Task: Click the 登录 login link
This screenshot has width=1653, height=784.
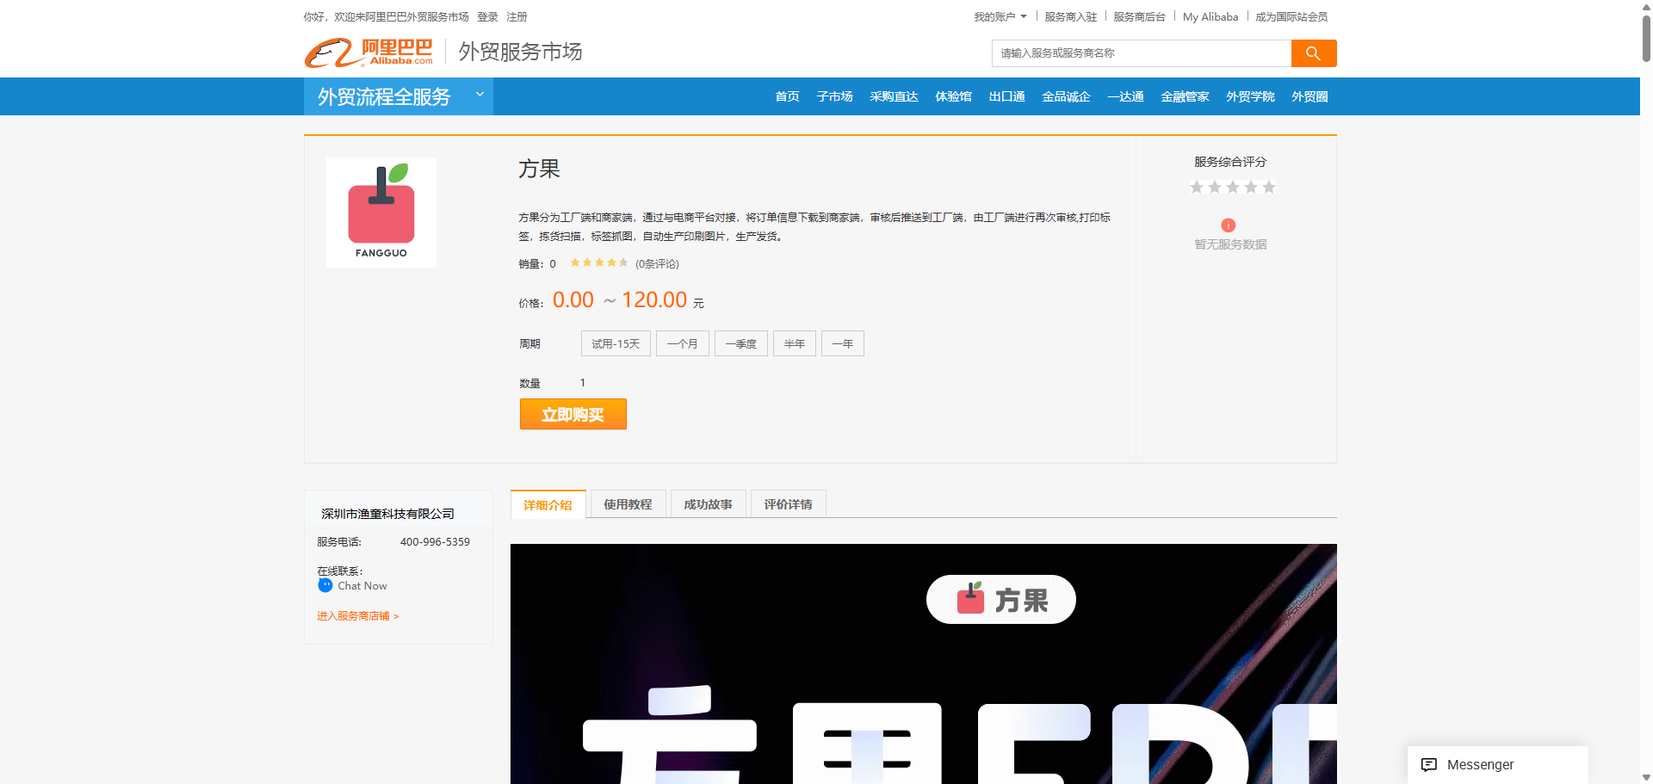Action: (x=488, y=17)
